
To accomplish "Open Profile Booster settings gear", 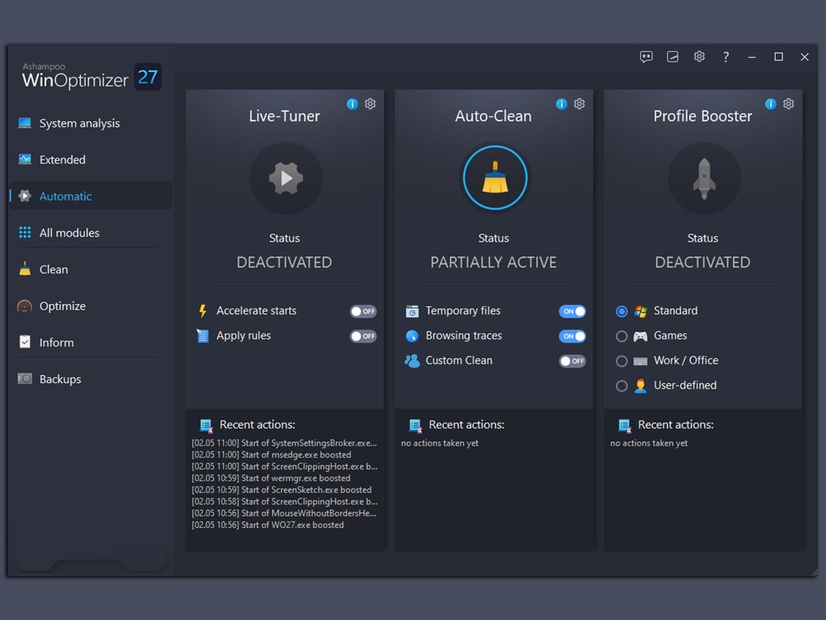I will (x=789, y=104).
